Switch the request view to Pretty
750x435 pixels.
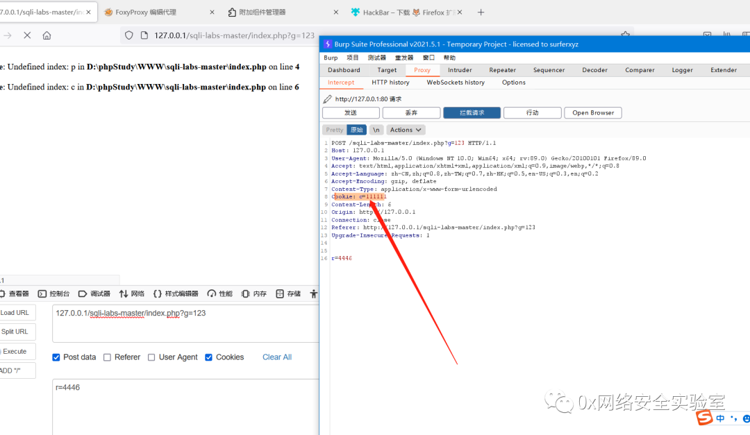(334, 130)
